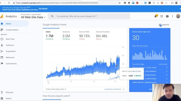Open the help question mark icon

point(167,16)
